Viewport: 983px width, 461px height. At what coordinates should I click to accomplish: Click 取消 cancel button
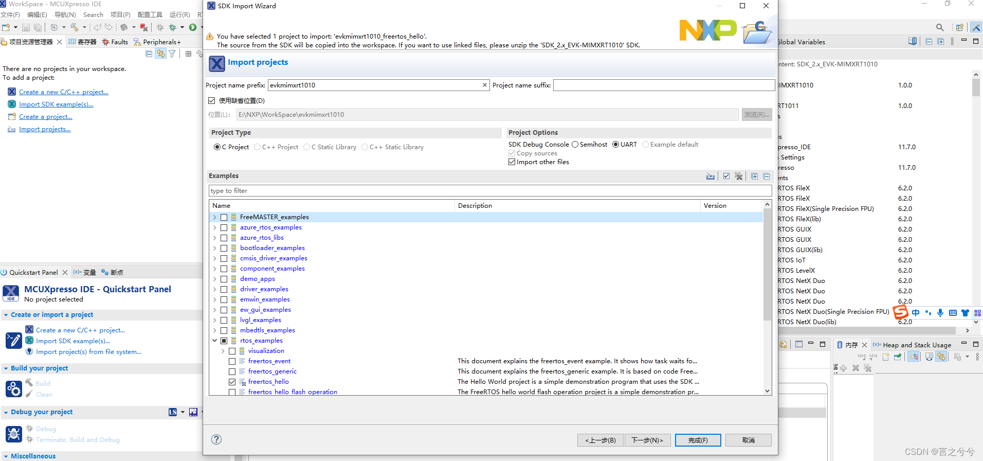[749, 440]
